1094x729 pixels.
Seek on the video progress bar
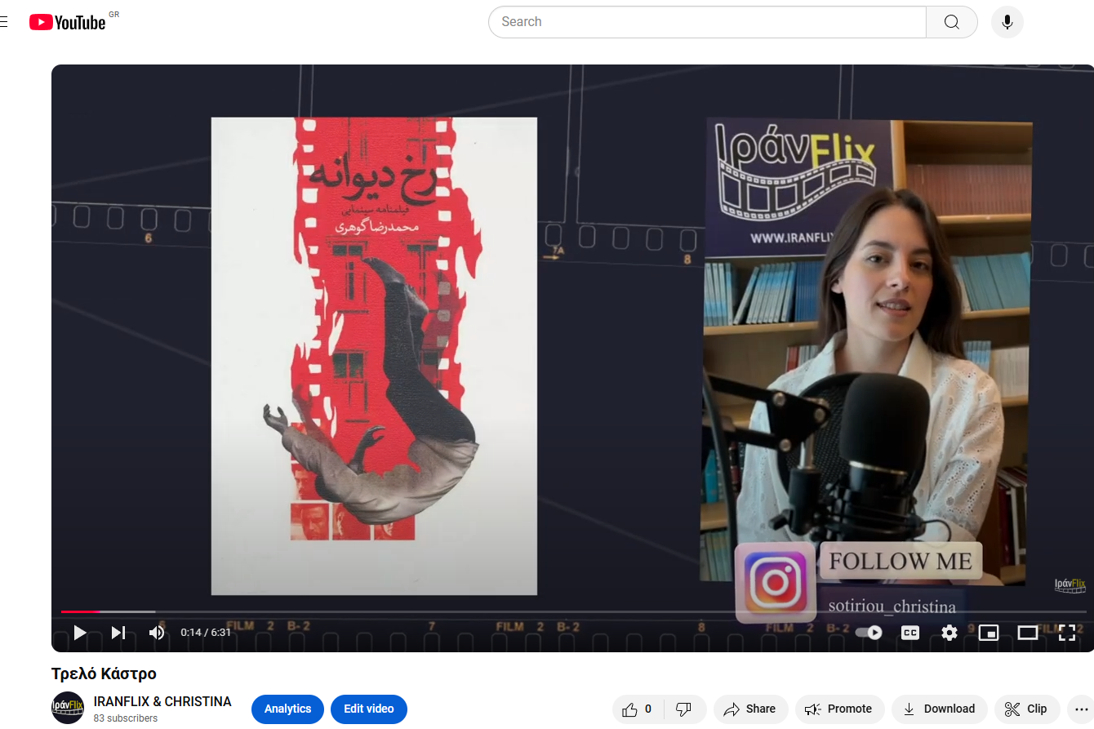click(x=573, y=611)
